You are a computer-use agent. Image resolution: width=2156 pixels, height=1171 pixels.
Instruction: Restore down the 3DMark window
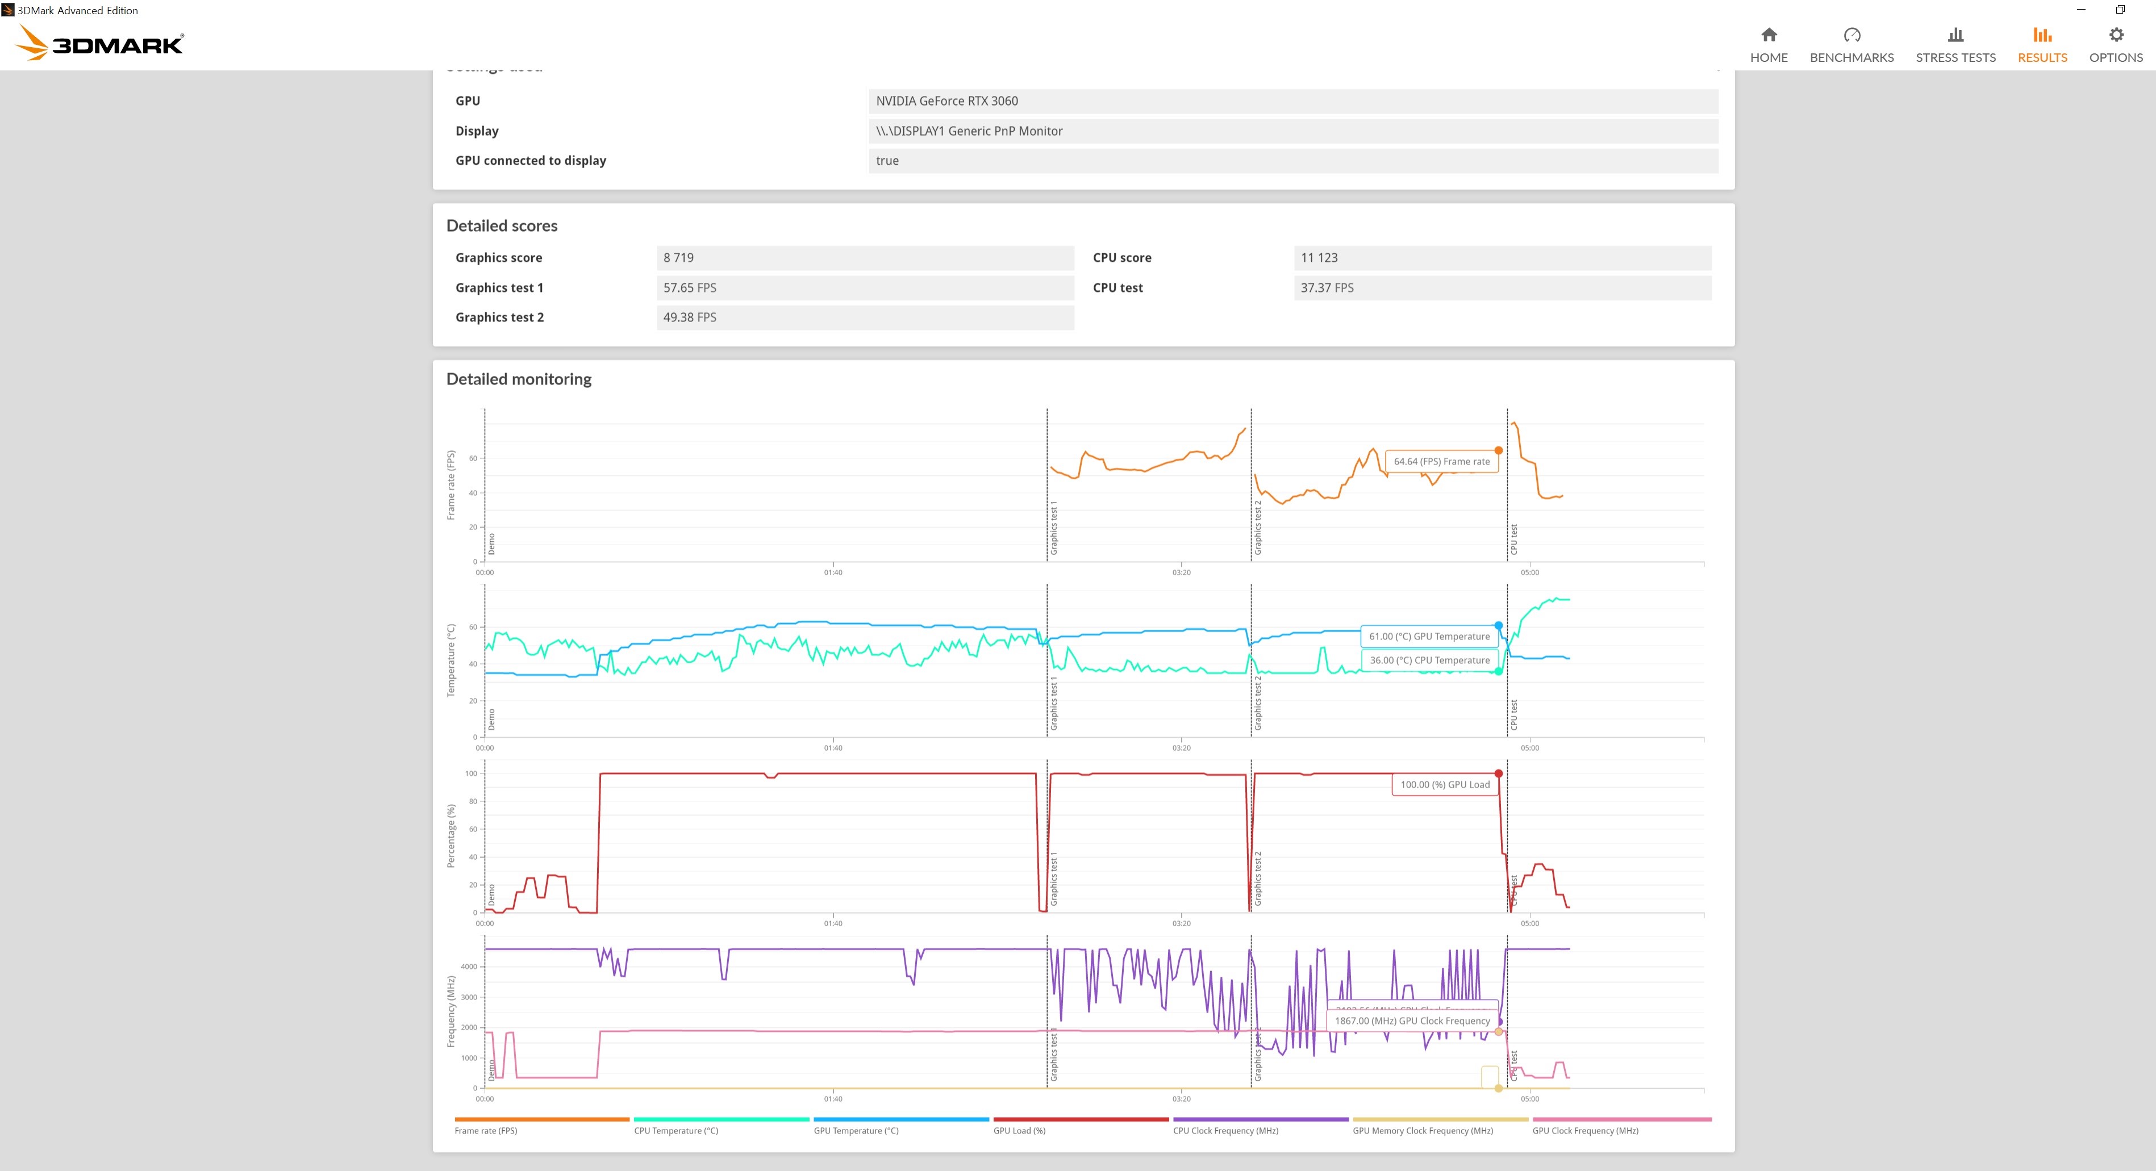(2120, 10)
